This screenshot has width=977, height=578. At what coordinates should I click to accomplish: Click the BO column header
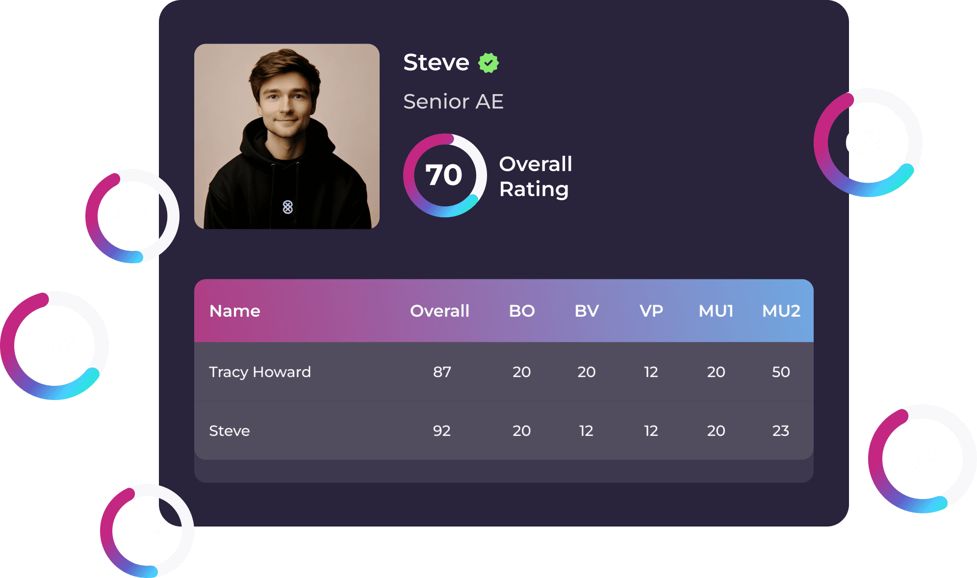pos(522,311)
